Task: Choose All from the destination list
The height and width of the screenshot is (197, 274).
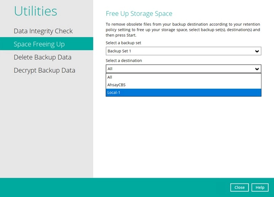Action: pyautogui.click(x=110, y=77)
